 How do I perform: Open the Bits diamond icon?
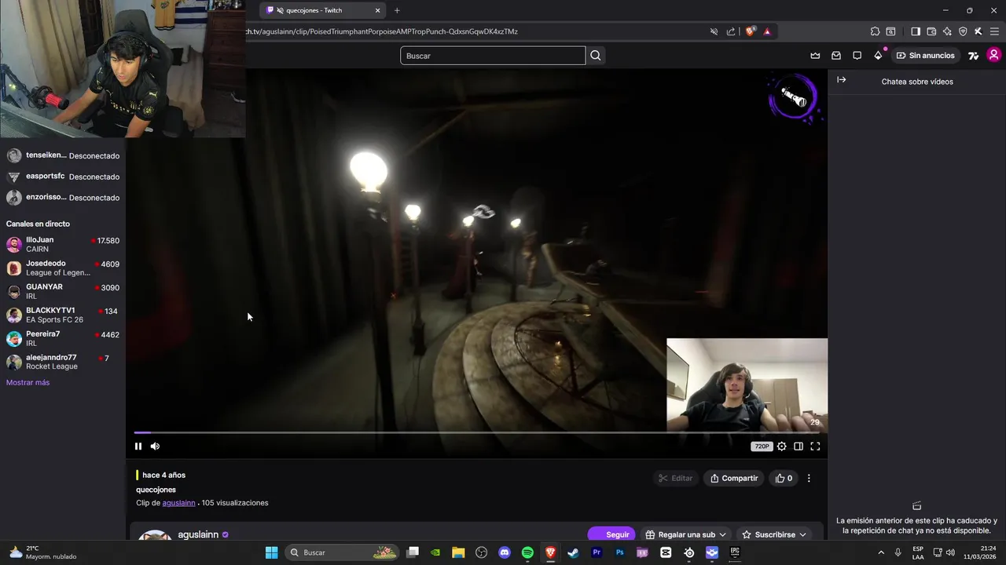[x=878, y=56]
